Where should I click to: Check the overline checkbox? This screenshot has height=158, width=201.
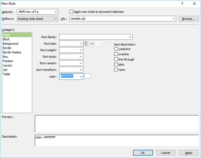click(116, 54)
